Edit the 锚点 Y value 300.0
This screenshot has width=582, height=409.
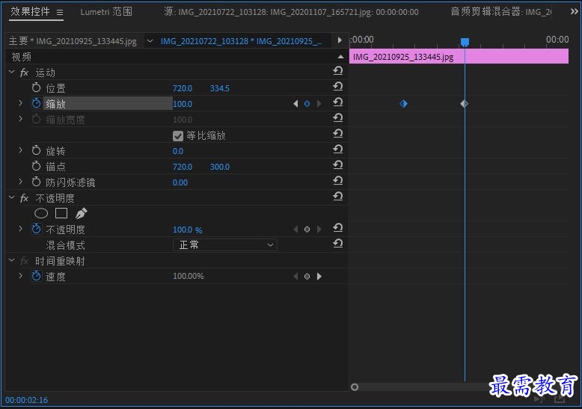pyautogui.click(x=220, y=167)
